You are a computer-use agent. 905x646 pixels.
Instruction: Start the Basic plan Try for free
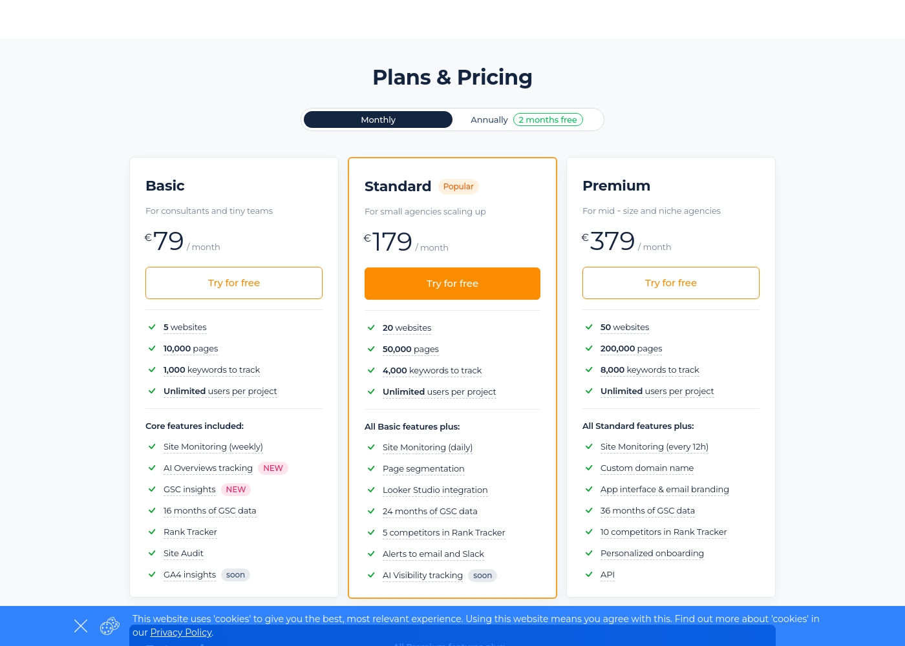click(x=234, y=283)
